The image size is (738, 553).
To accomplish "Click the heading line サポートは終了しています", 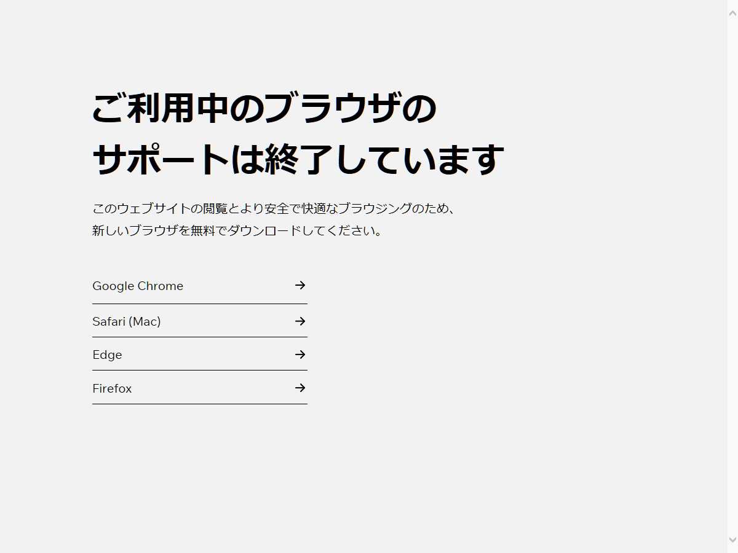I will coord(298,159).
